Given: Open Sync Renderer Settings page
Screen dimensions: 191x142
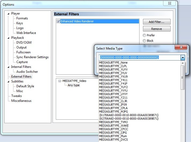Looking at the screenshot, I should (32, 57).
